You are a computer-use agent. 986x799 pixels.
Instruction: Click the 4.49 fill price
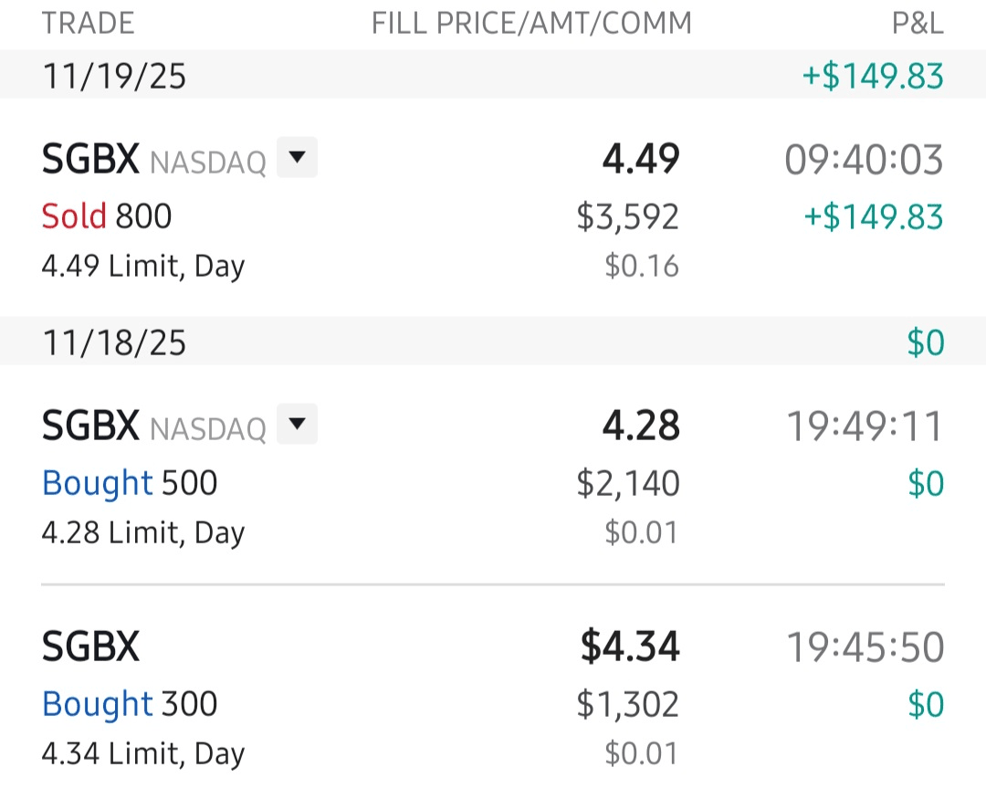pyautogui.click(x=640, y=161)
